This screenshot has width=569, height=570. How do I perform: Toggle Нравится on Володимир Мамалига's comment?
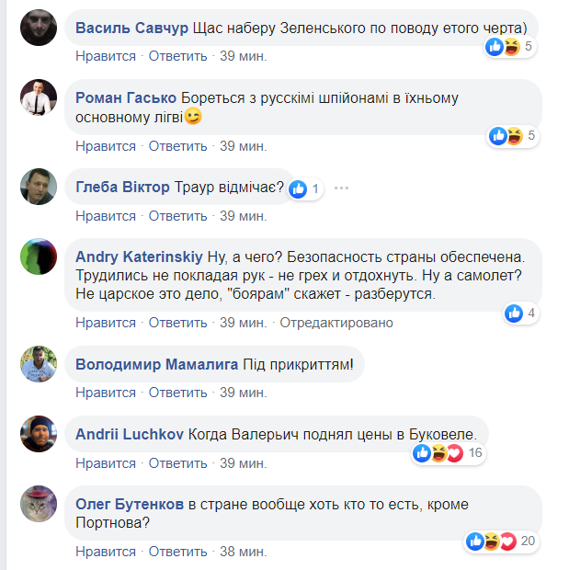pyautogui.click(x=106, y=393)
